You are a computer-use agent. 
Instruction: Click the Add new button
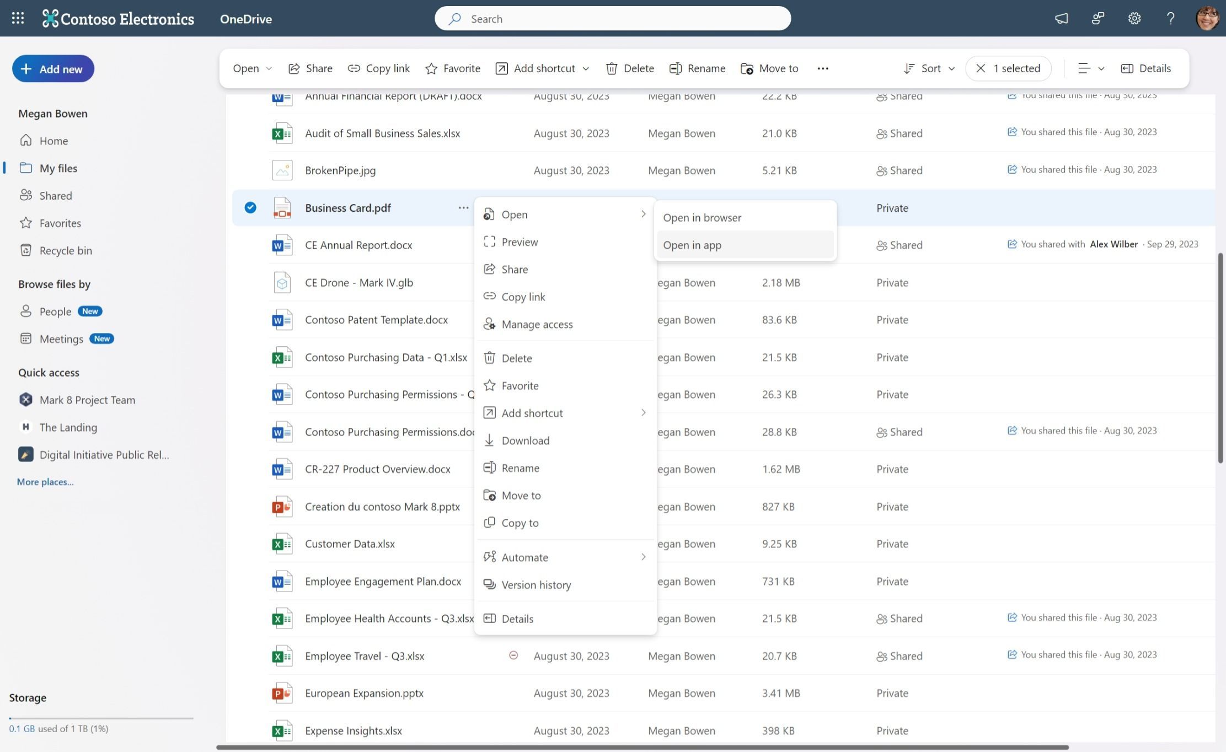[53, 69]
